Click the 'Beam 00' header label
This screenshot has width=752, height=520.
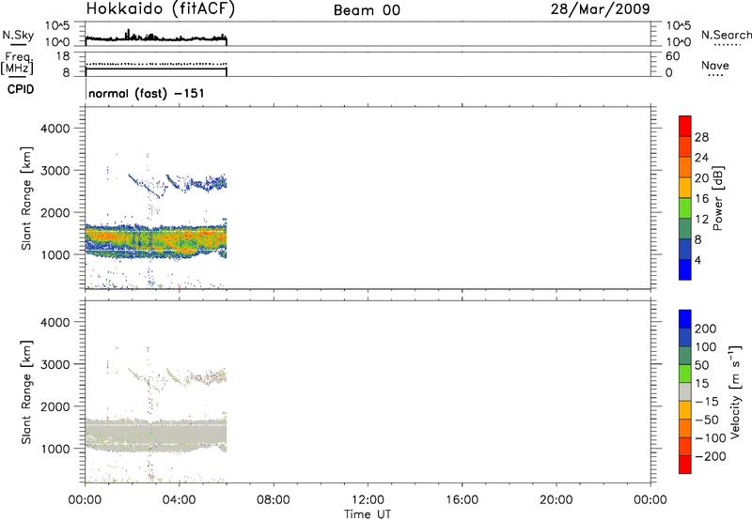(x=367, y=10)
